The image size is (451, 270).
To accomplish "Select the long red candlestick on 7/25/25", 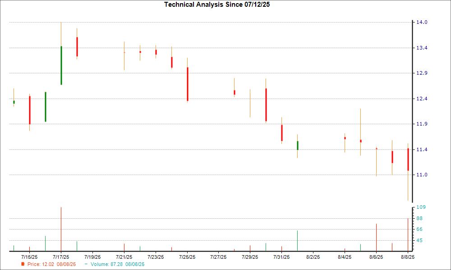I will coord(188,84).
